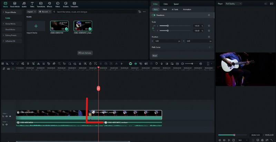Click the player progress slider
This screenshot has height=142, width=276.
click(232, 135)
